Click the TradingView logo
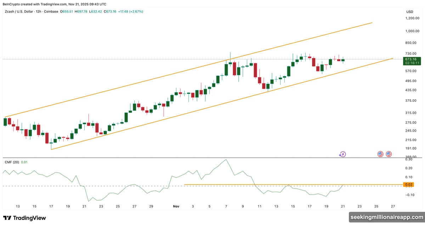This screenshot has width=425, height=226. tap(25, 218)
